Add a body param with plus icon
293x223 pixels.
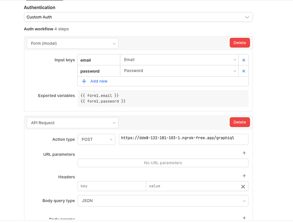(244, 218)
